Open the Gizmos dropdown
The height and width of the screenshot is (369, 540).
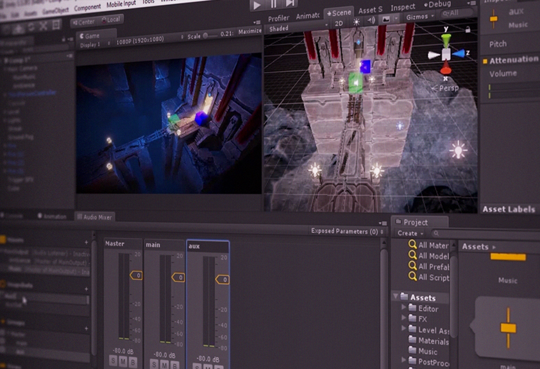419,17
